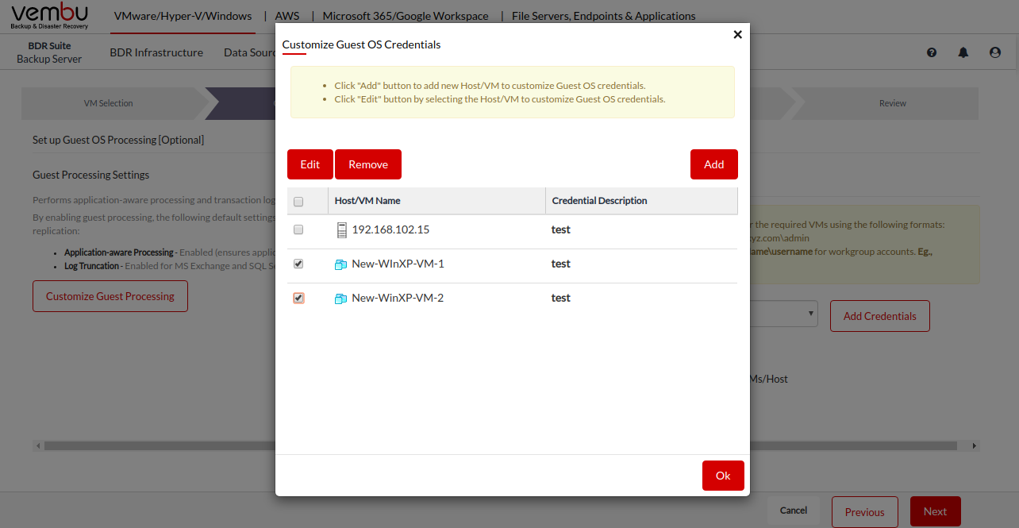Click the host server icon beside 192.168.102.15
Image resolution: width=1019 pixels, height=528 pixels.
pyautogui.click(x=341, y=230)
